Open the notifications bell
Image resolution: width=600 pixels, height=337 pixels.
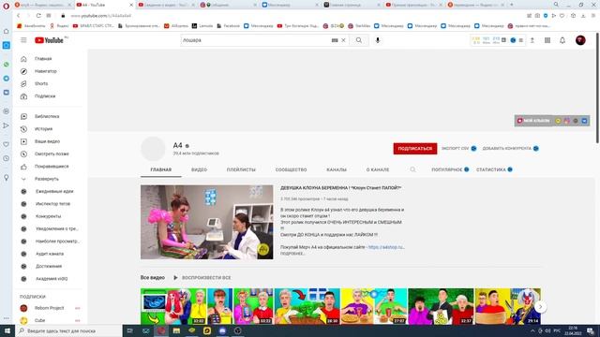click(x=562, y=40)
